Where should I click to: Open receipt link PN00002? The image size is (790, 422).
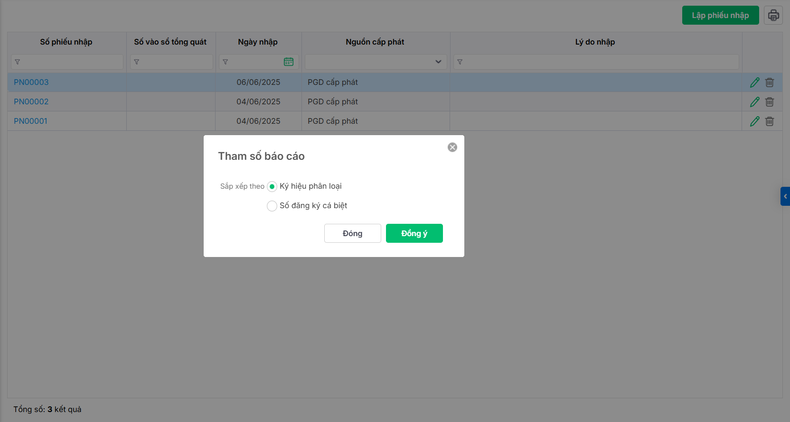(x=31, y=102)
